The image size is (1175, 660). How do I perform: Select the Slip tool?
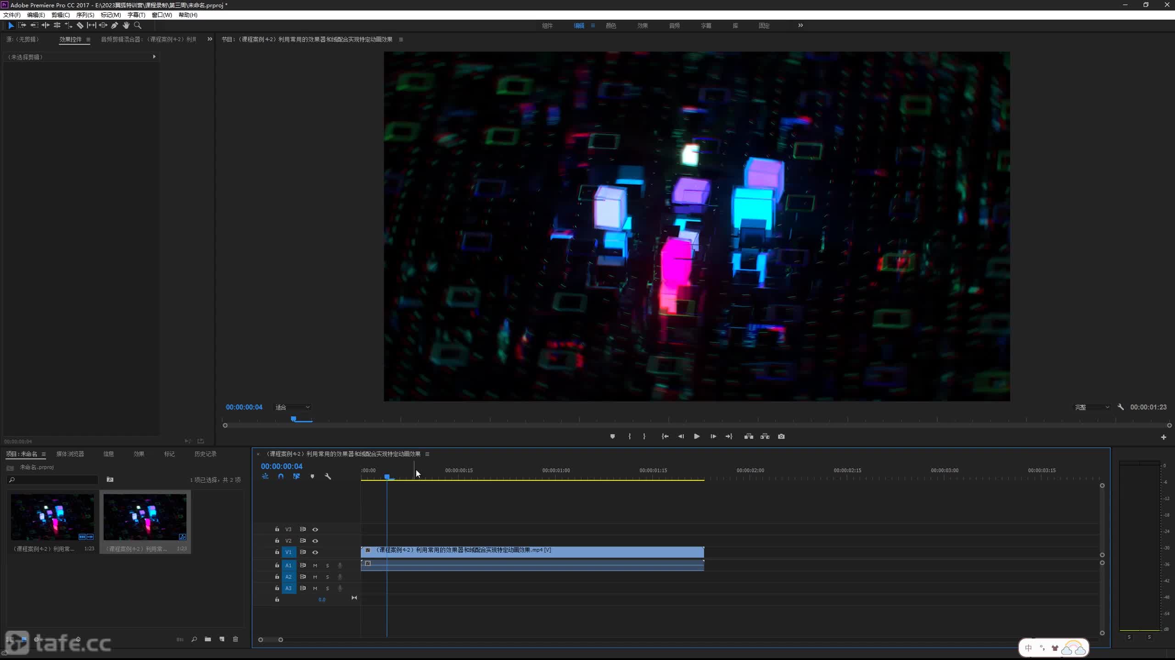pyautogui.click(x=91, y=26)
